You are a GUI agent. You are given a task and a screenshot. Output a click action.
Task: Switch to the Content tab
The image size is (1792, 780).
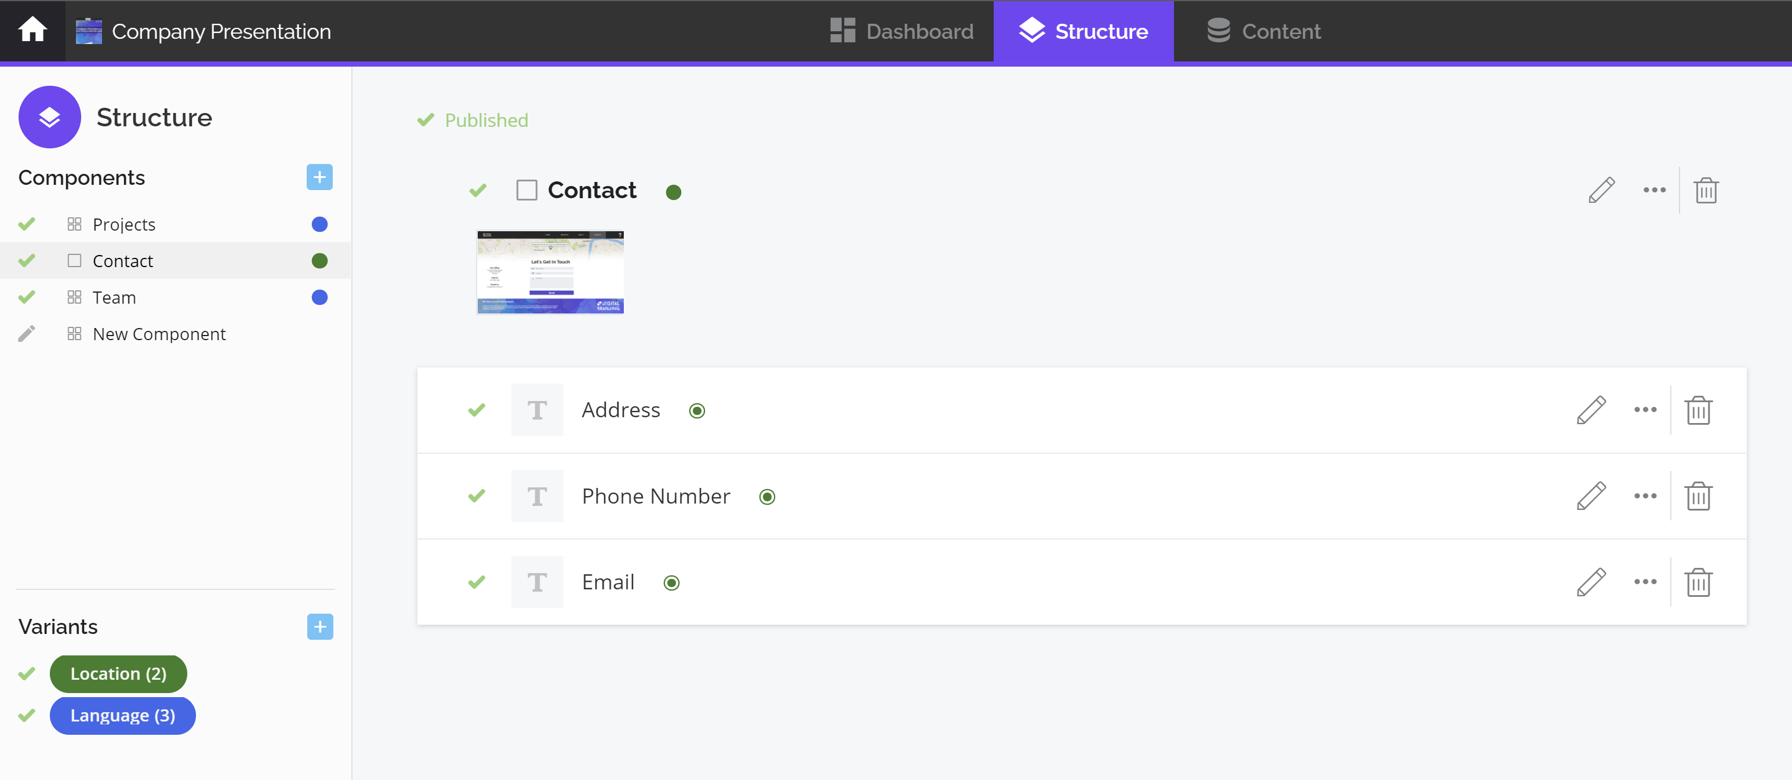click(x=1263, y=31)
